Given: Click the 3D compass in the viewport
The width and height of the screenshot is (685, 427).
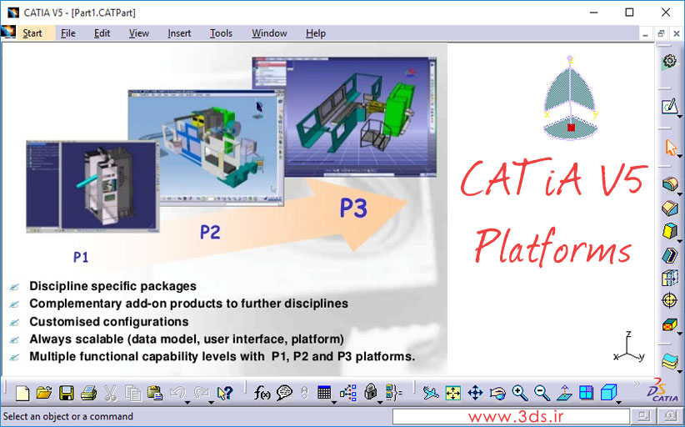Looking at the screenshot, I should [x=570, y=98].
